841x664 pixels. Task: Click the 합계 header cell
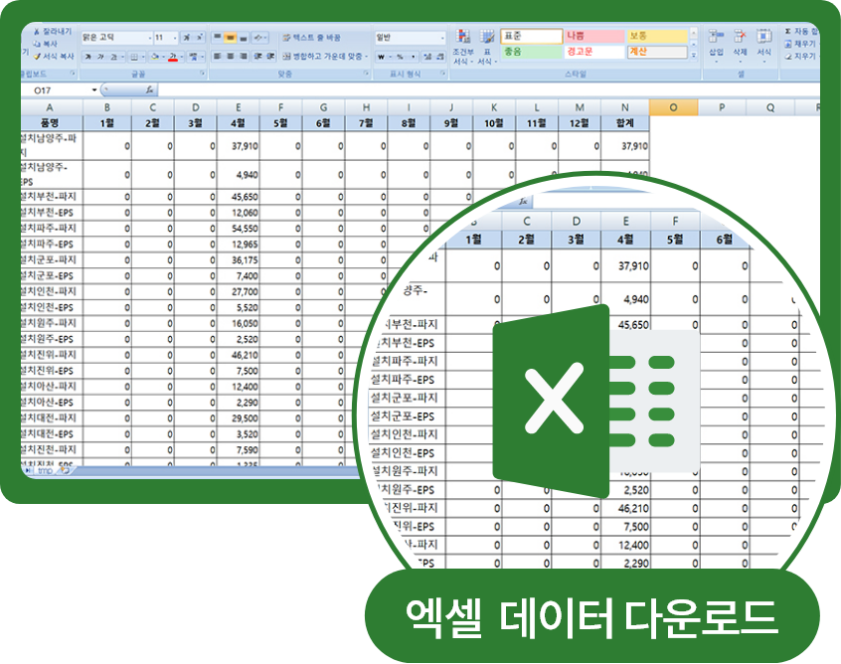625,123
